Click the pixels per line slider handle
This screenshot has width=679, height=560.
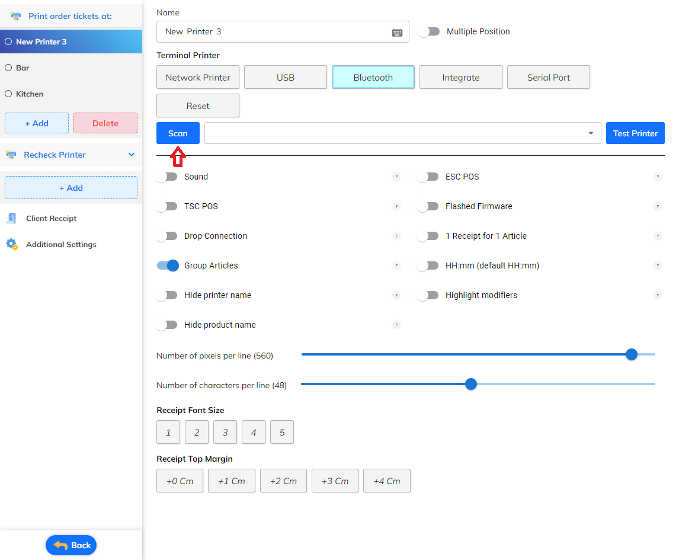[x=632, y=354]
